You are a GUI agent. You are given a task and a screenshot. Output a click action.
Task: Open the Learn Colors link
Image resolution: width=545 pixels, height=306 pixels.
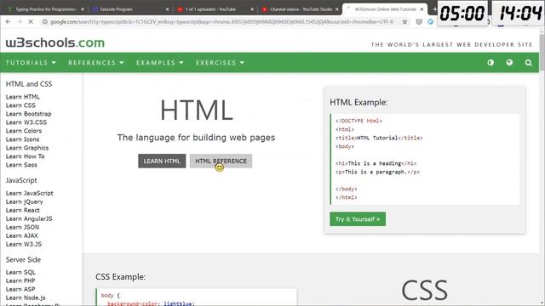24,131
